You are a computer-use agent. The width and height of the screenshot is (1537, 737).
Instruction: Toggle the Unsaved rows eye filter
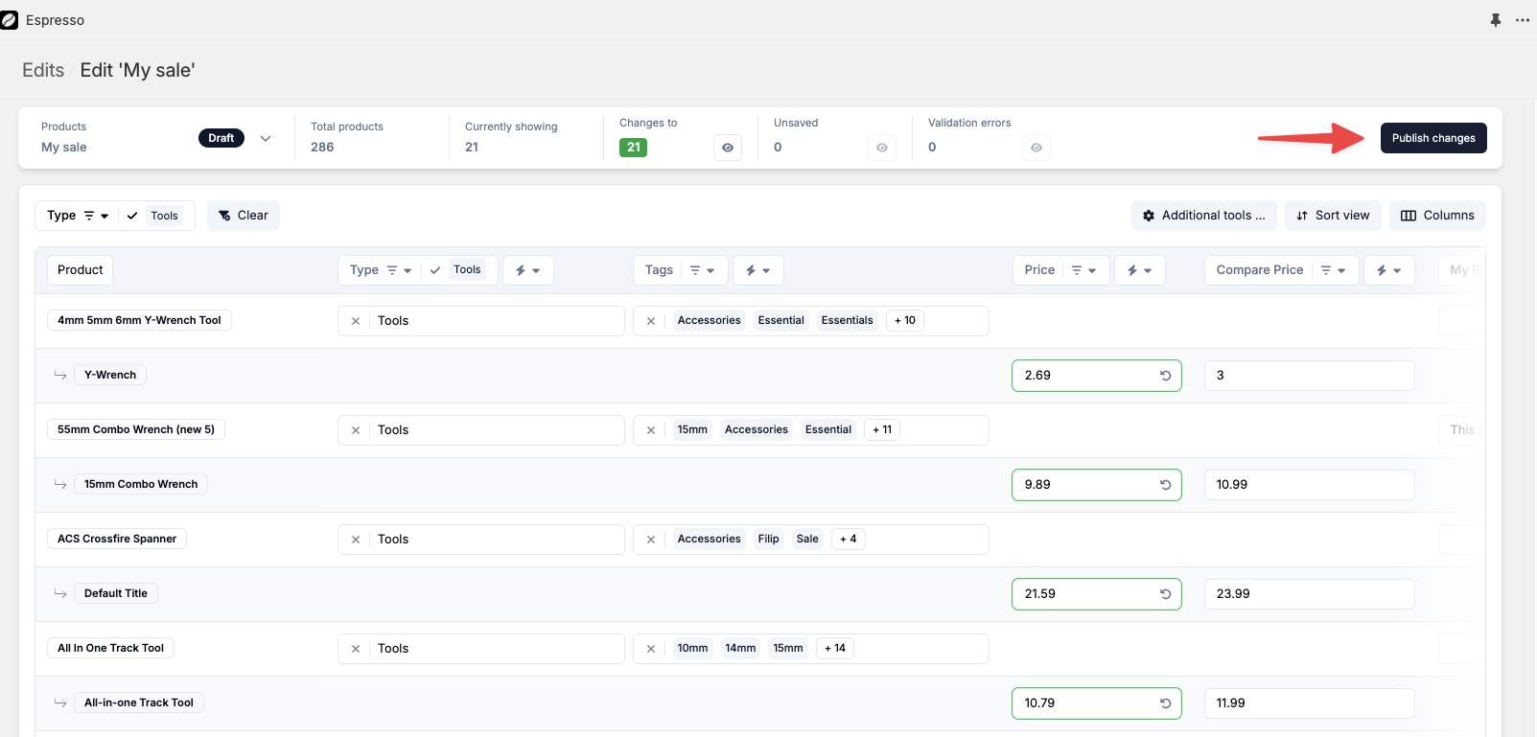coord(882,148)
